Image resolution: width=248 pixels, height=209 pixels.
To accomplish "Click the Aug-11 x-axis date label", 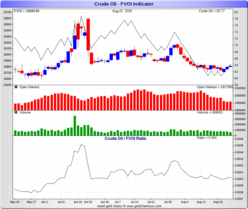I will pyautogui.click(x=201, y=202).
